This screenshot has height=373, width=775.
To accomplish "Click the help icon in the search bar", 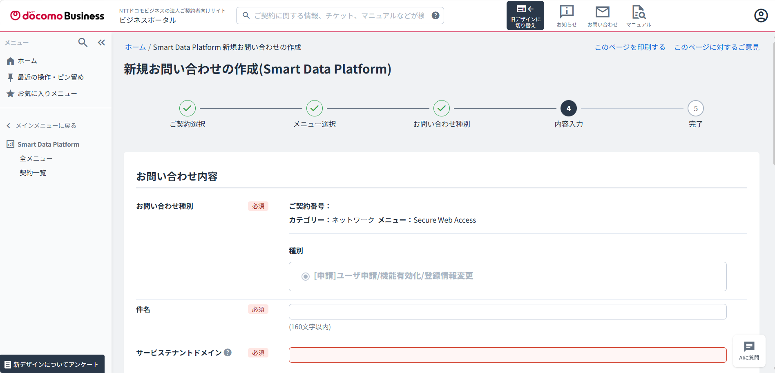I will coord(436,16).
